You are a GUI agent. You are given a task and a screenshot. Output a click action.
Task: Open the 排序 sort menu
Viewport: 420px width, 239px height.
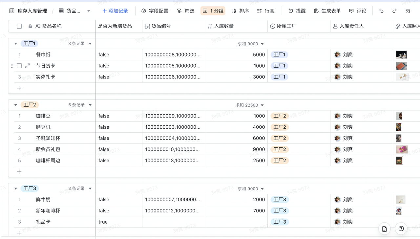click(240, 11)
